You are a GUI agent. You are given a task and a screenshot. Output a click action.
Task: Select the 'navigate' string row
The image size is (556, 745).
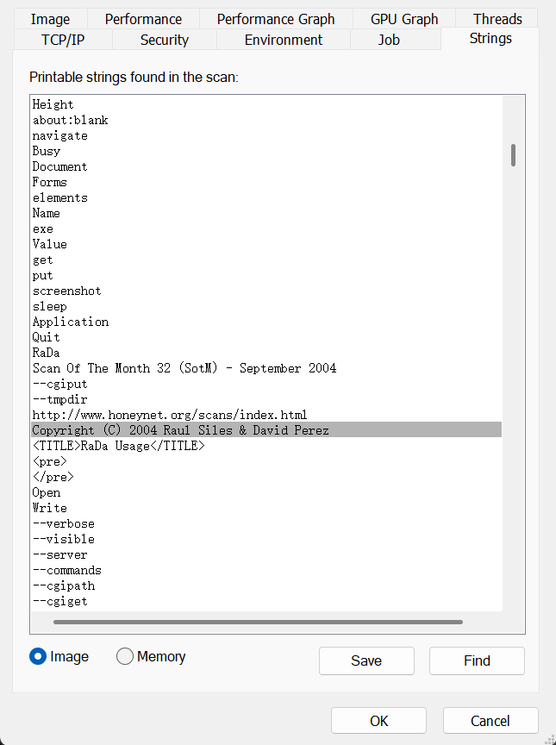coord(266,135)
